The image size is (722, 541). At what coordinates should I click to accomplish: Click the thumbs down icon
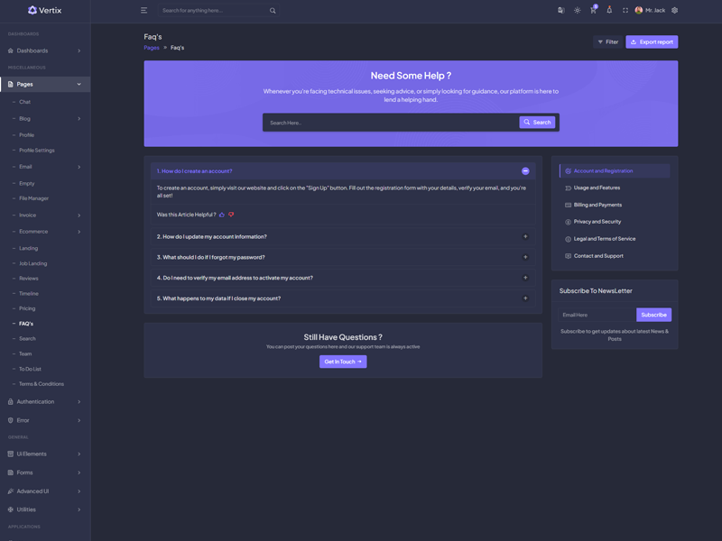point(231,215)
